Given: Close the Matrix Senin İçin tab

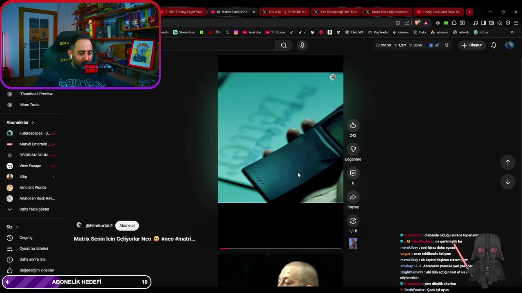Looking at the screenshot, I should coord(254,12).
